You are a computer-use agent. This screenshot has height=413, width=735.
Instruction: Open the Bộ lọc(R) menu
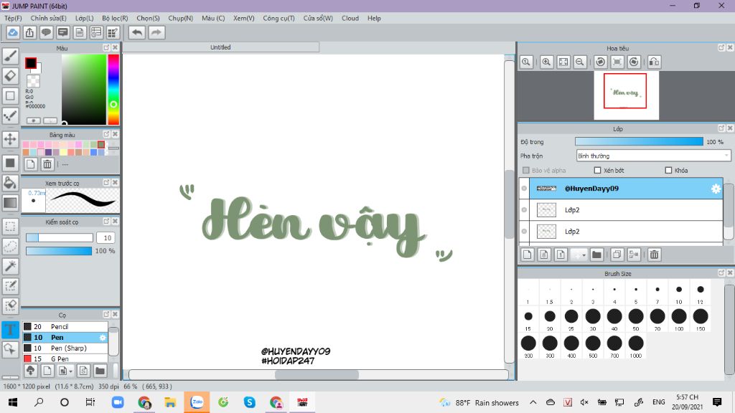115,18
